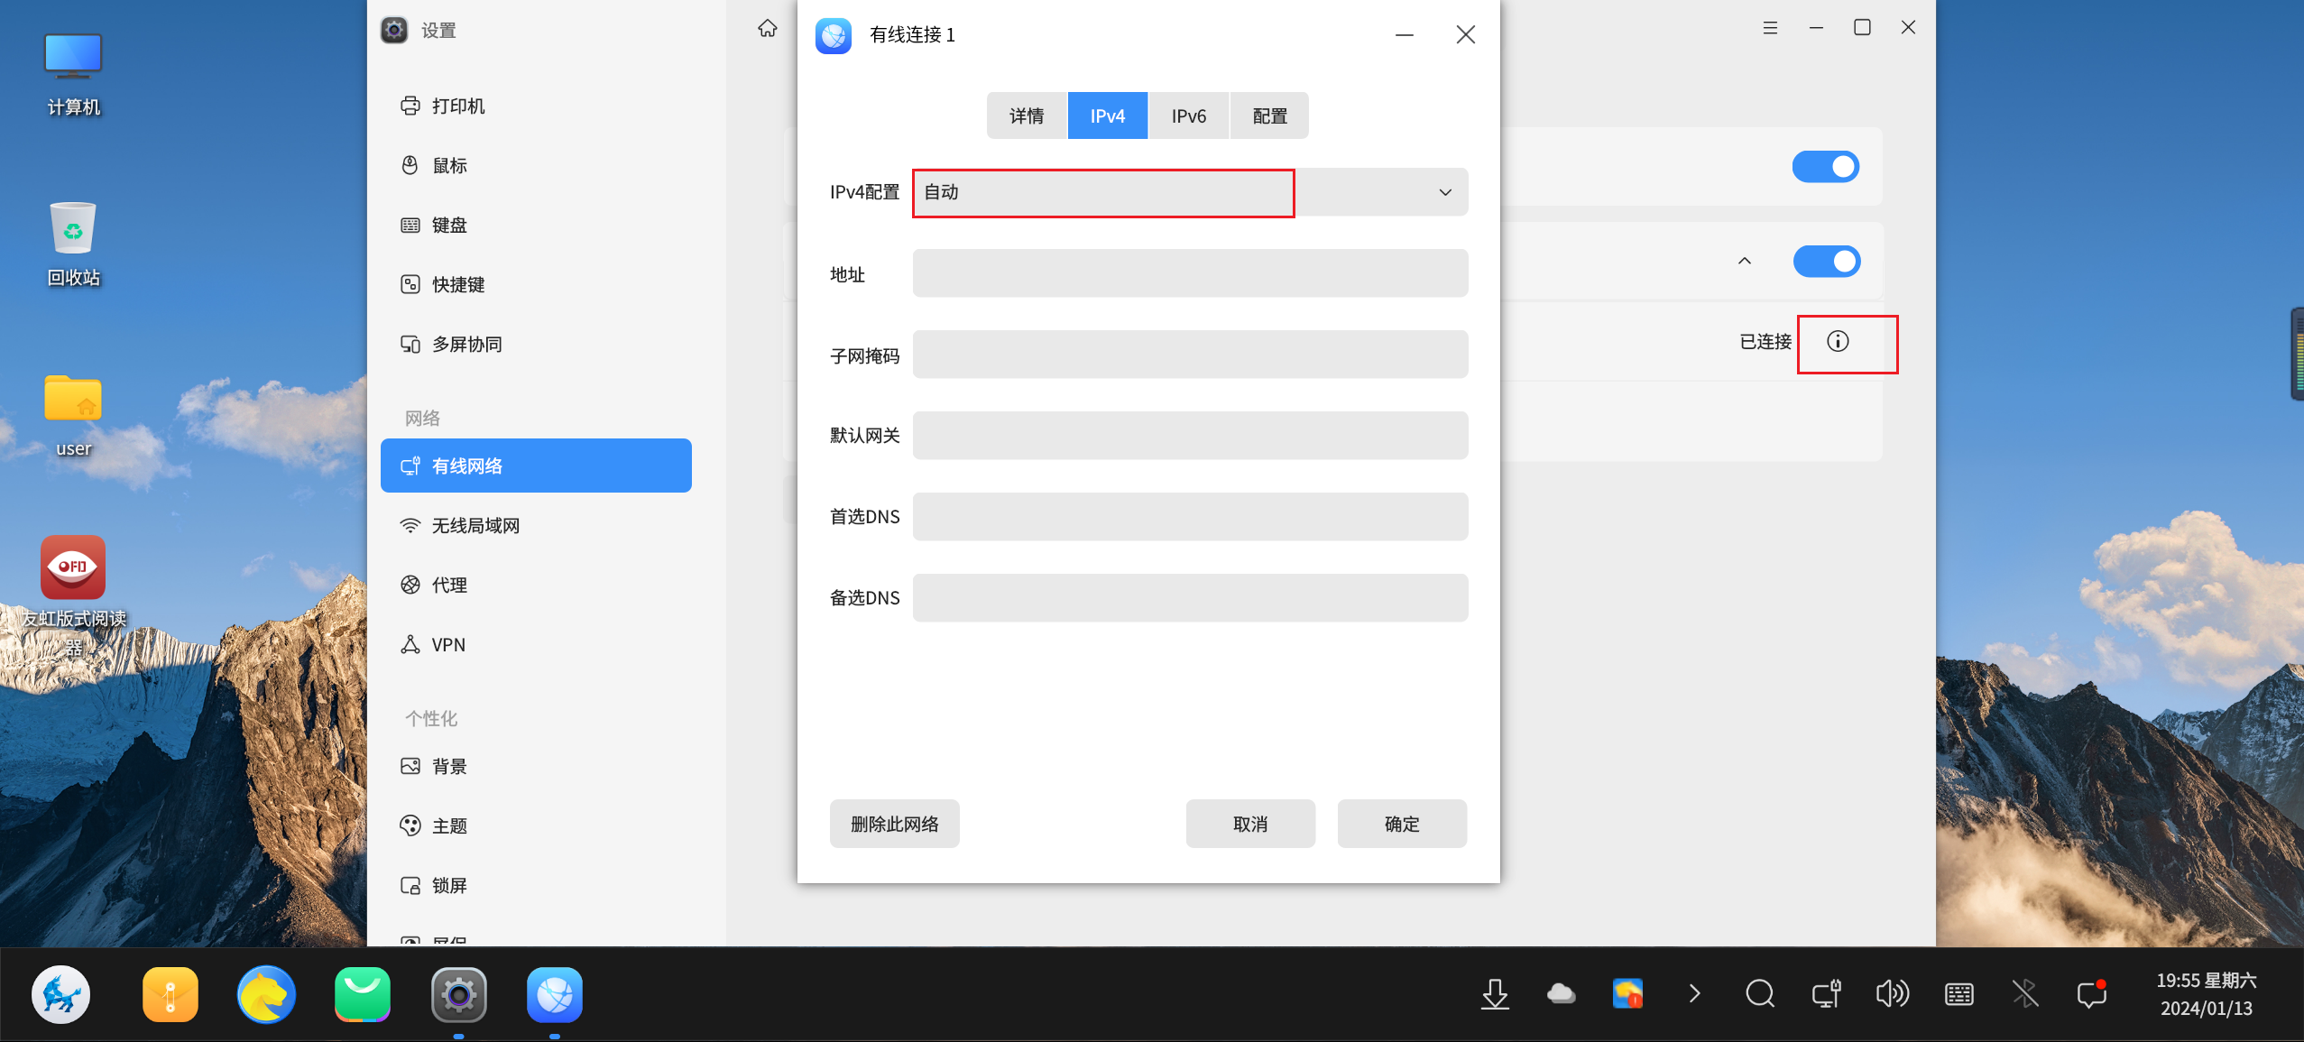This screenshot has width=2304, height=1042.
Task: Select 无线局域网 in the sidebar
Action: [475, 526]
